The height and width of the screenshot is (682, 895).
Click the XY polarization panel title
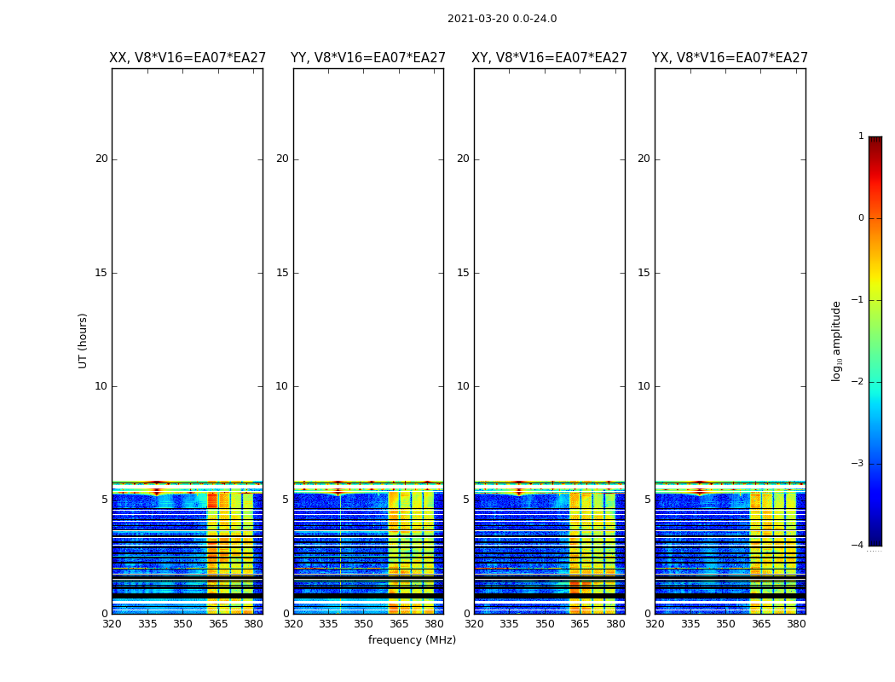549,58
